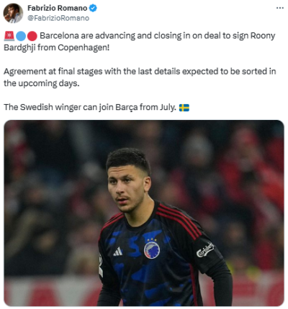The width and height of the screenshot is (288, 309).
Task: Click the word "Copenhagen!" in the tweet
Action: click(x=84, y=47)
